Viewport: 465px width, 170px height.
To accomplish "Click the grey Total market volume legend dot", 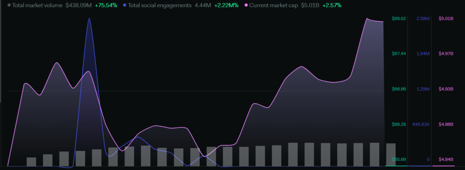I will click(9, 5).
